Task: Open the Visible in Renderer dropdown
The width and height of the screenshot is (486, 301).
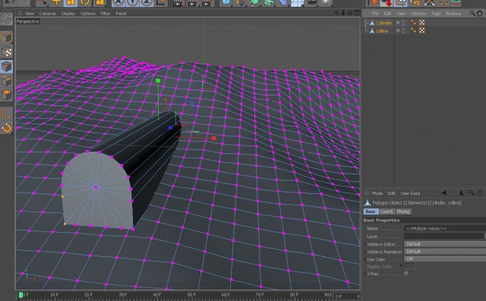Action: 445,252
